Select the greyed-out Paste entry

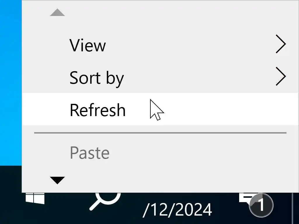[x=90, y=153]
